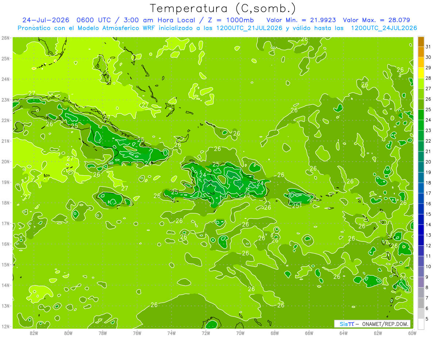Screen dimensions: 438x338
Task: Click the SisTT logo in the credit box
Action: (347, 324)
